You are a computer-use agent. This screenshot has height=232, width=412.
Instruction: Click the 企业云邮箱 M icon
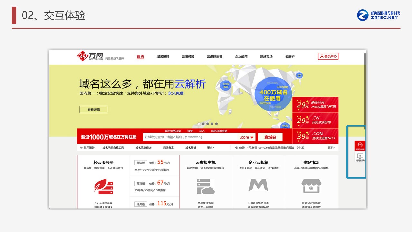[258, 185]
